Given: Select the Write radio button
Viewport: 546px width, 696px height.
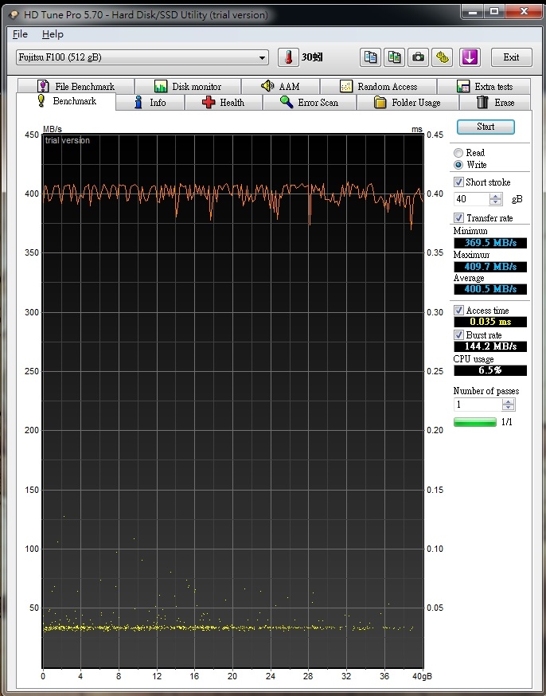Looking at the screenshot, I should pyautogui.click(x=458, y=165).
